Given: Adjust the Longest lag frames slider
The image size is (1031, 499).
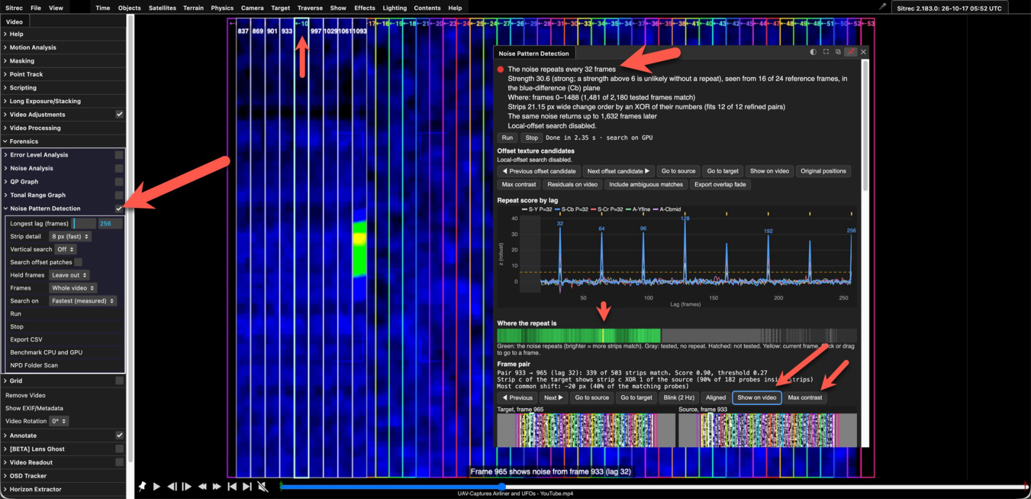Looking at the screenshot, I should pos(84,223).
